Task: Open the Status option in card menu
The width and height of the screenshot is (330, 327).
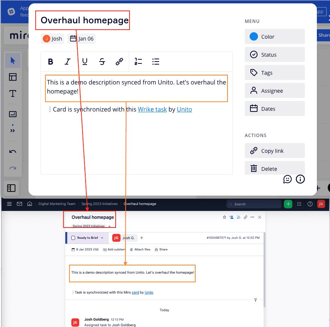Action: 275,54
